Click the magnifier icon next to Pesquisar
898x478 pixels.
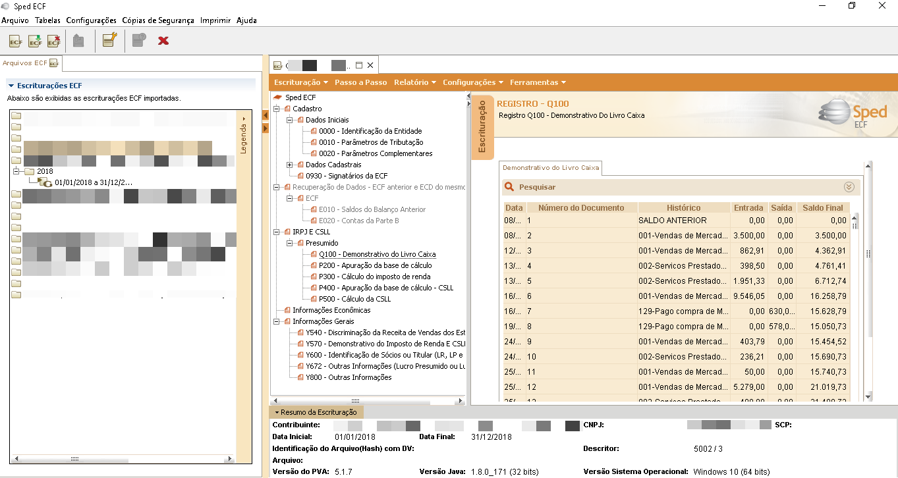click(509, 187)
